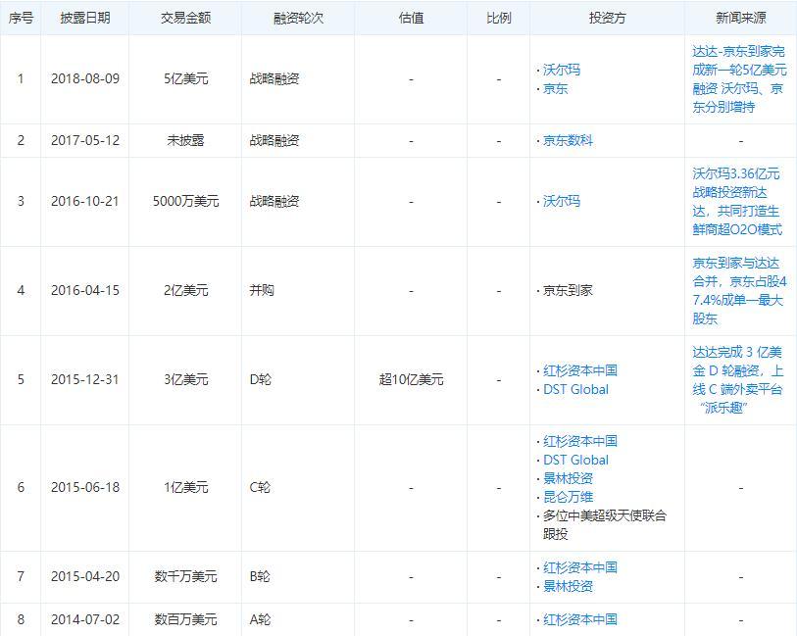Select date cell 2014-07-02
The width and height of the screenshot is (797, 636).
[85, 619]
